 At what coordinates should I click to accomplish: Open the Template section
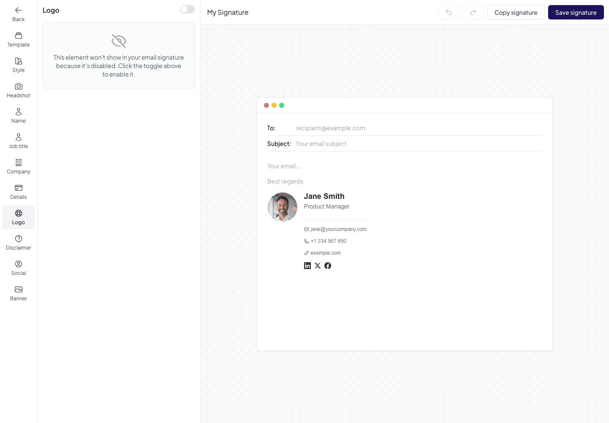(x=19, y=39)
